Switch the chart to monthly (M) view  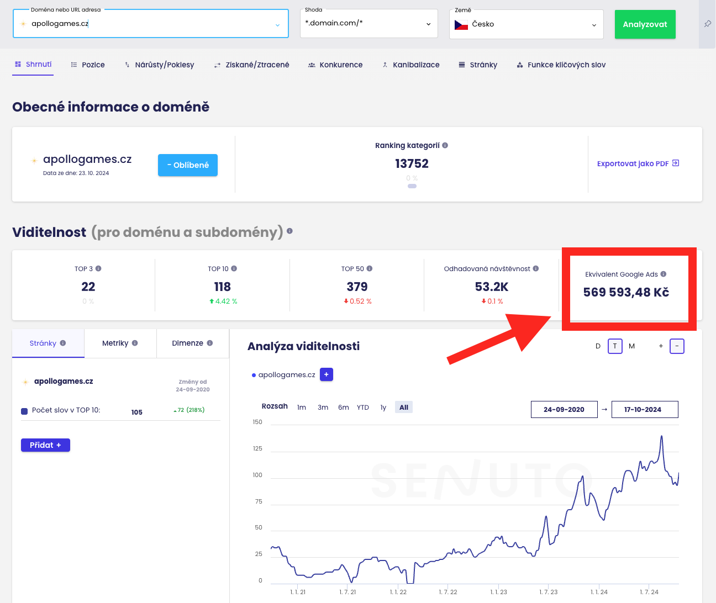(x=631, y=346)
